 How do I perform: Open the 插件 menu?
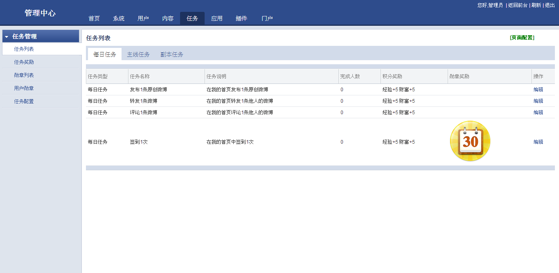click(x=241, y=18)
